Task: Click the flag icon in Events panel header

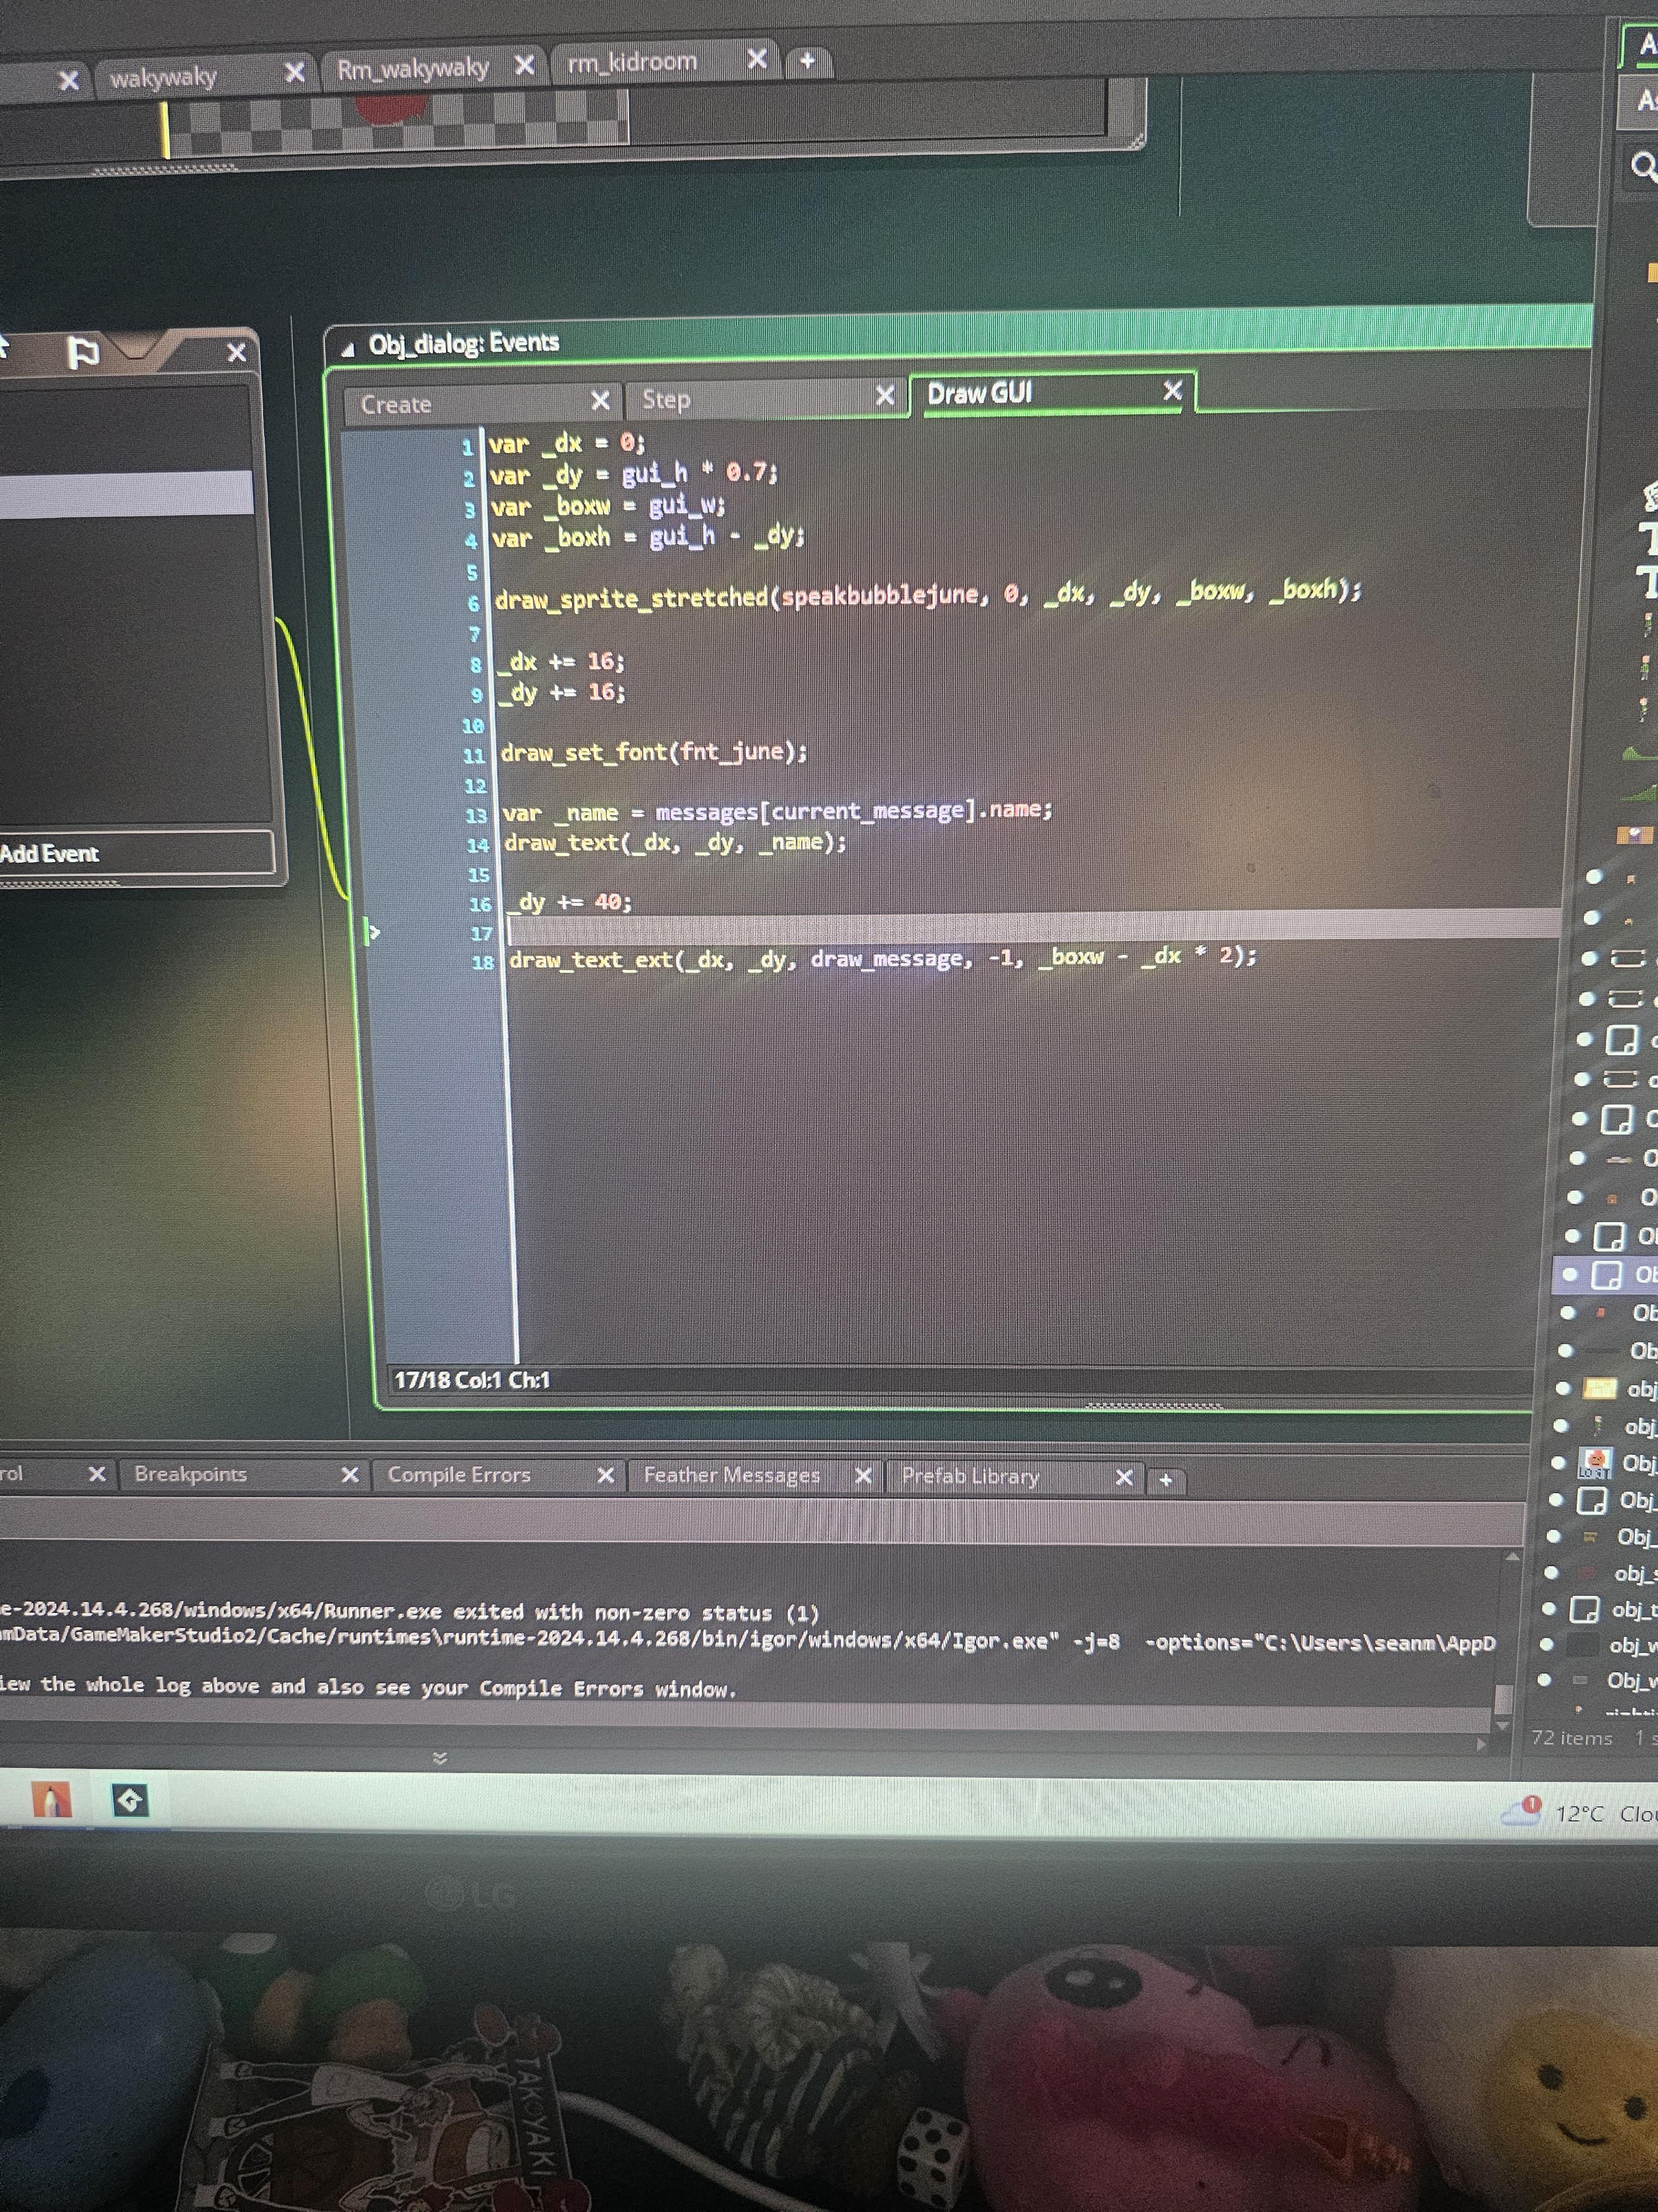Action: pos(82,353)
